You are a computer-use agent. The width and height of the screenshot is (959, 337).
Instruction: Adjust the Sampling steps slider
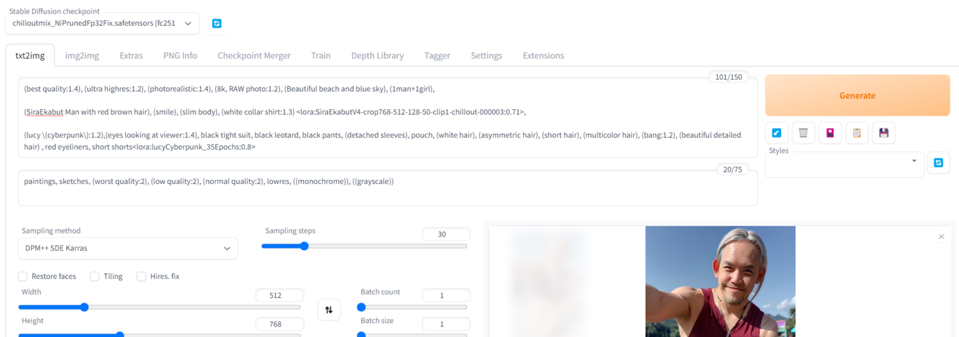tap(364, 246)
